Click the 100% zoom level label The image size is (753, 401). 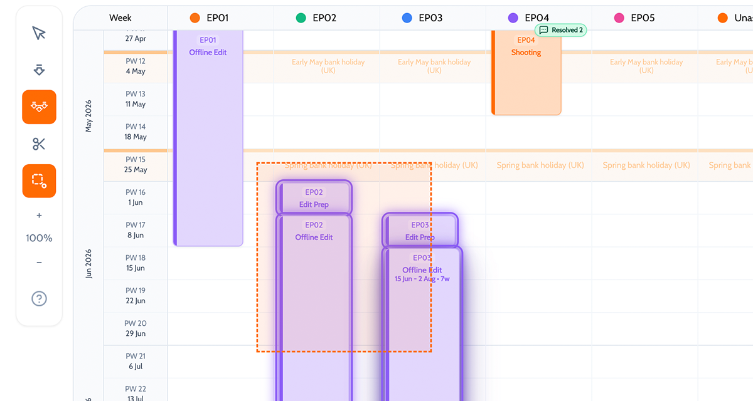(x=39, y=238)
